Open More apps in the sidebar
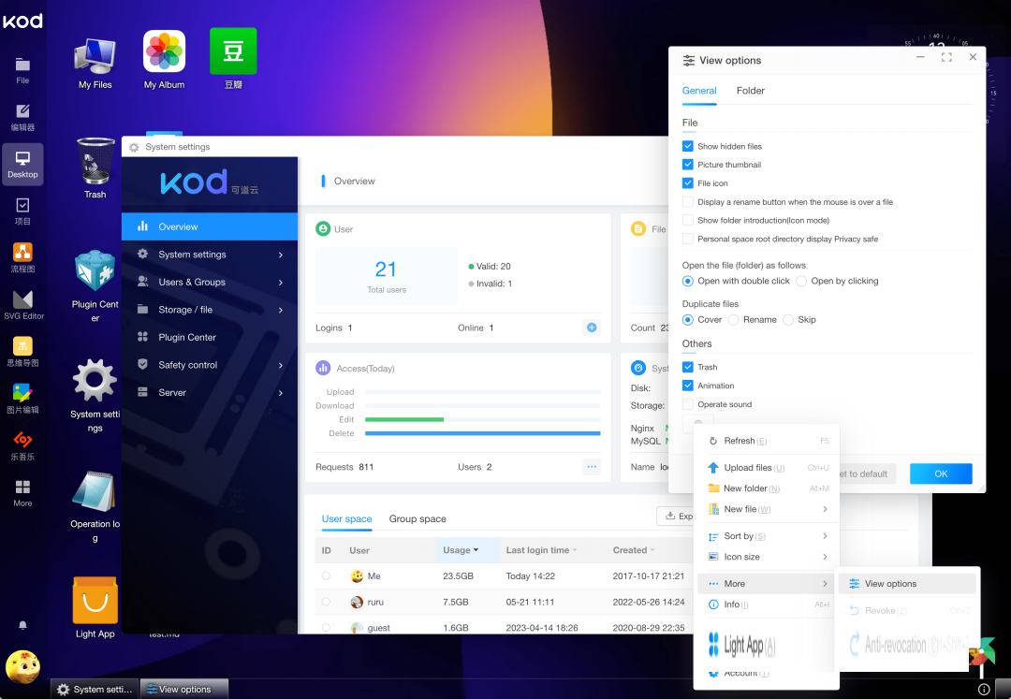 22,493
